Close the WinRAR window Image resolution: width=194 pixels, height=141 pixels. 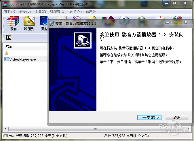point(185,3)
